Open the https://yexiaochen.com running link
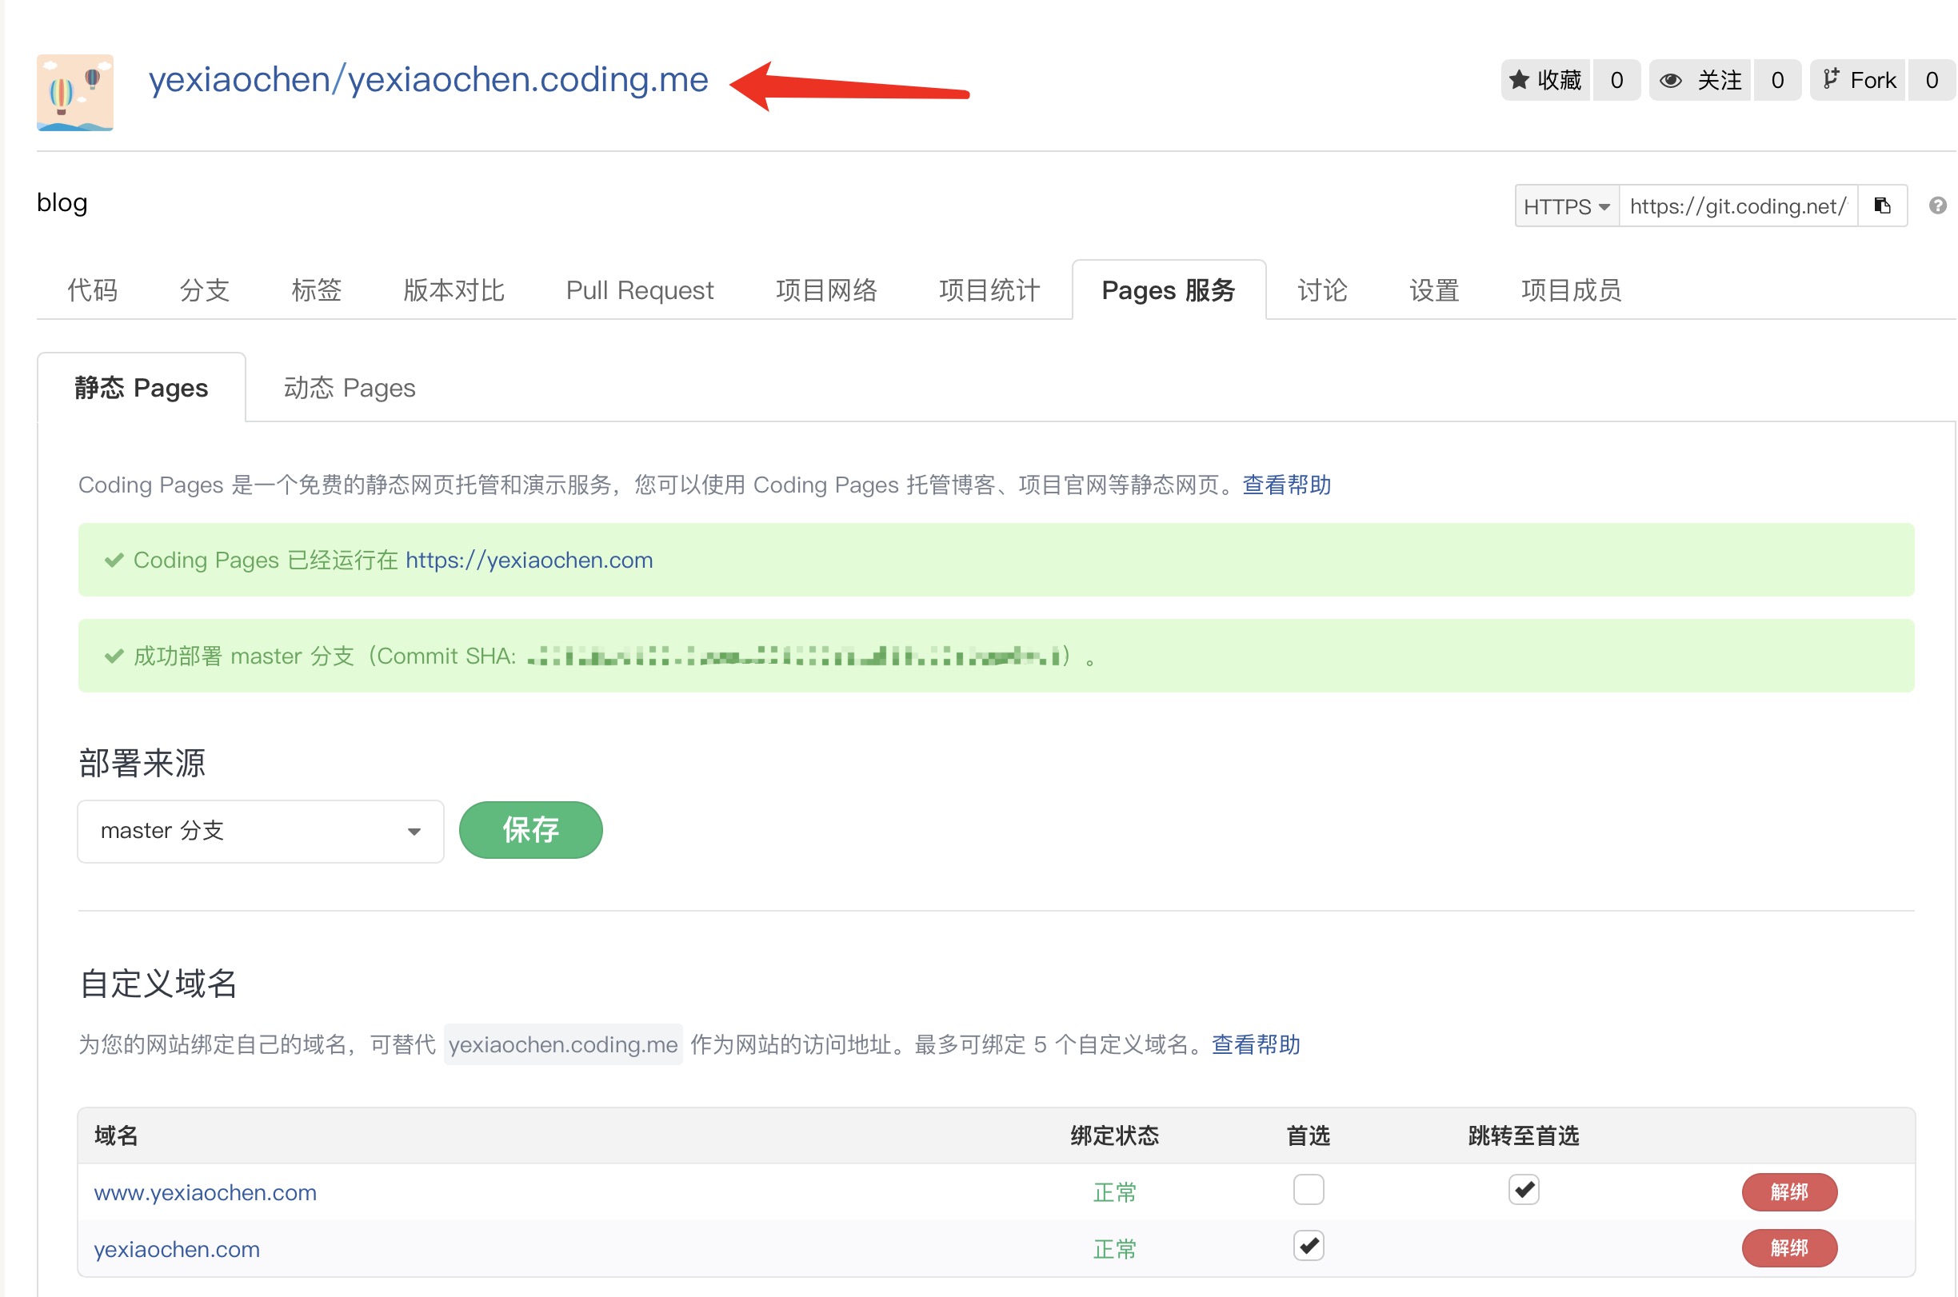Screen dimensions: 1958x1297 tap(529, 560)
